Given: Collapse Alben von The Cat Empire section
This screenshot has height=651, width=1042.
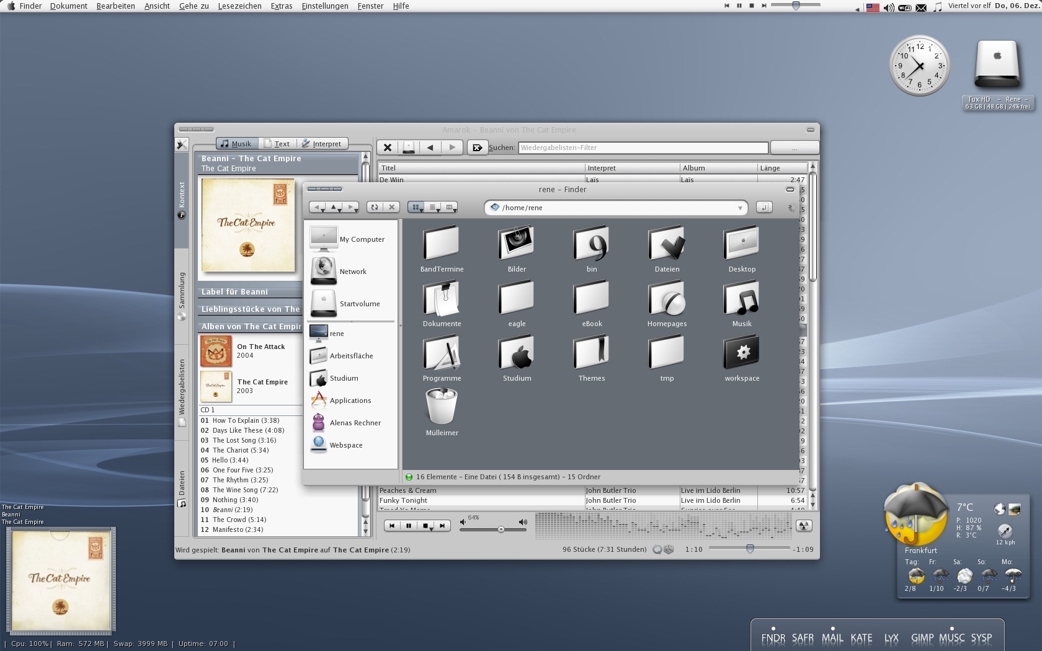Looking at the screenshot, I should (x=251, y=327).
